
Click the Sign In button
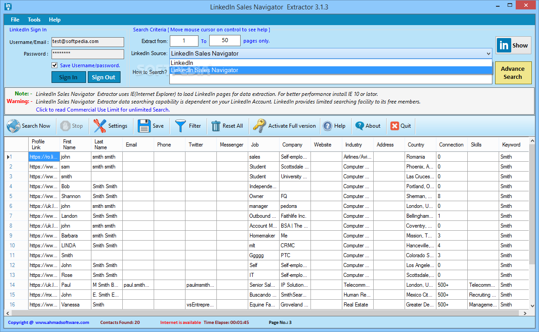coord(68,77)
